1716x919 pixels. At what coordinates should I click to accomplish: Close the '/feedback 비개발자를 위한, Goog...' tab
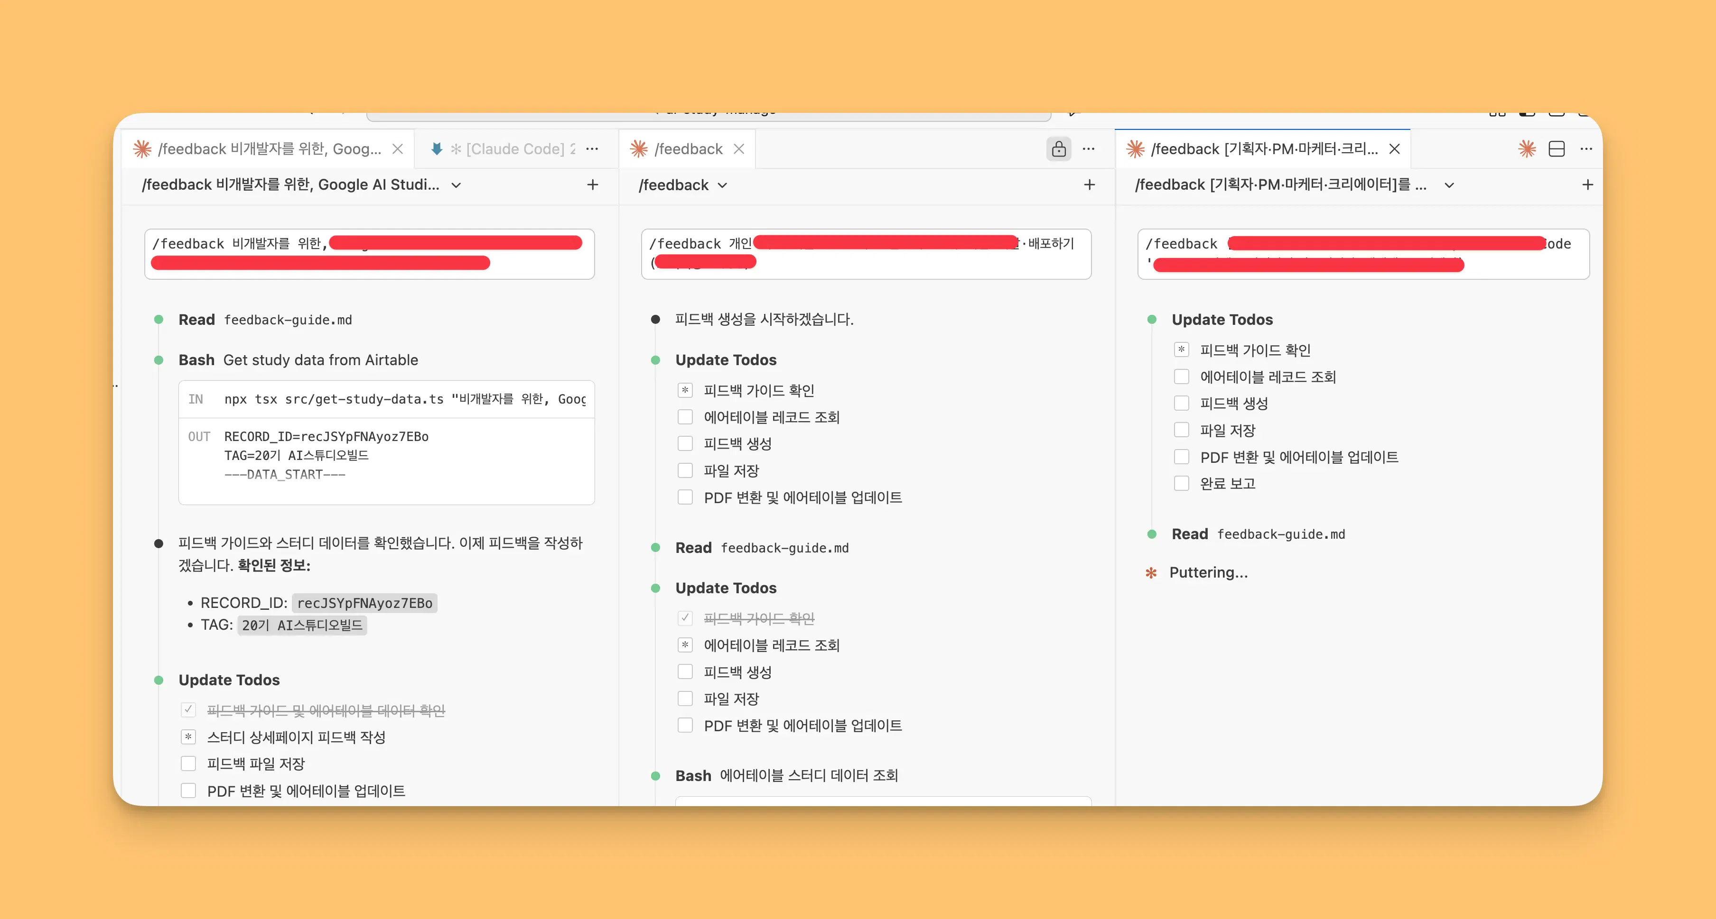click(x=398, y=149)
